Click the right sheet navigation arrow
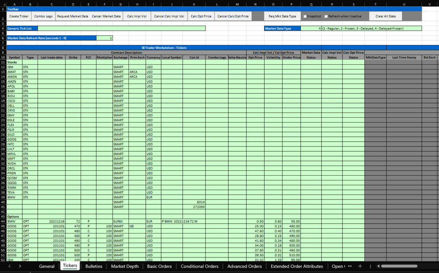 coord(20,266)
